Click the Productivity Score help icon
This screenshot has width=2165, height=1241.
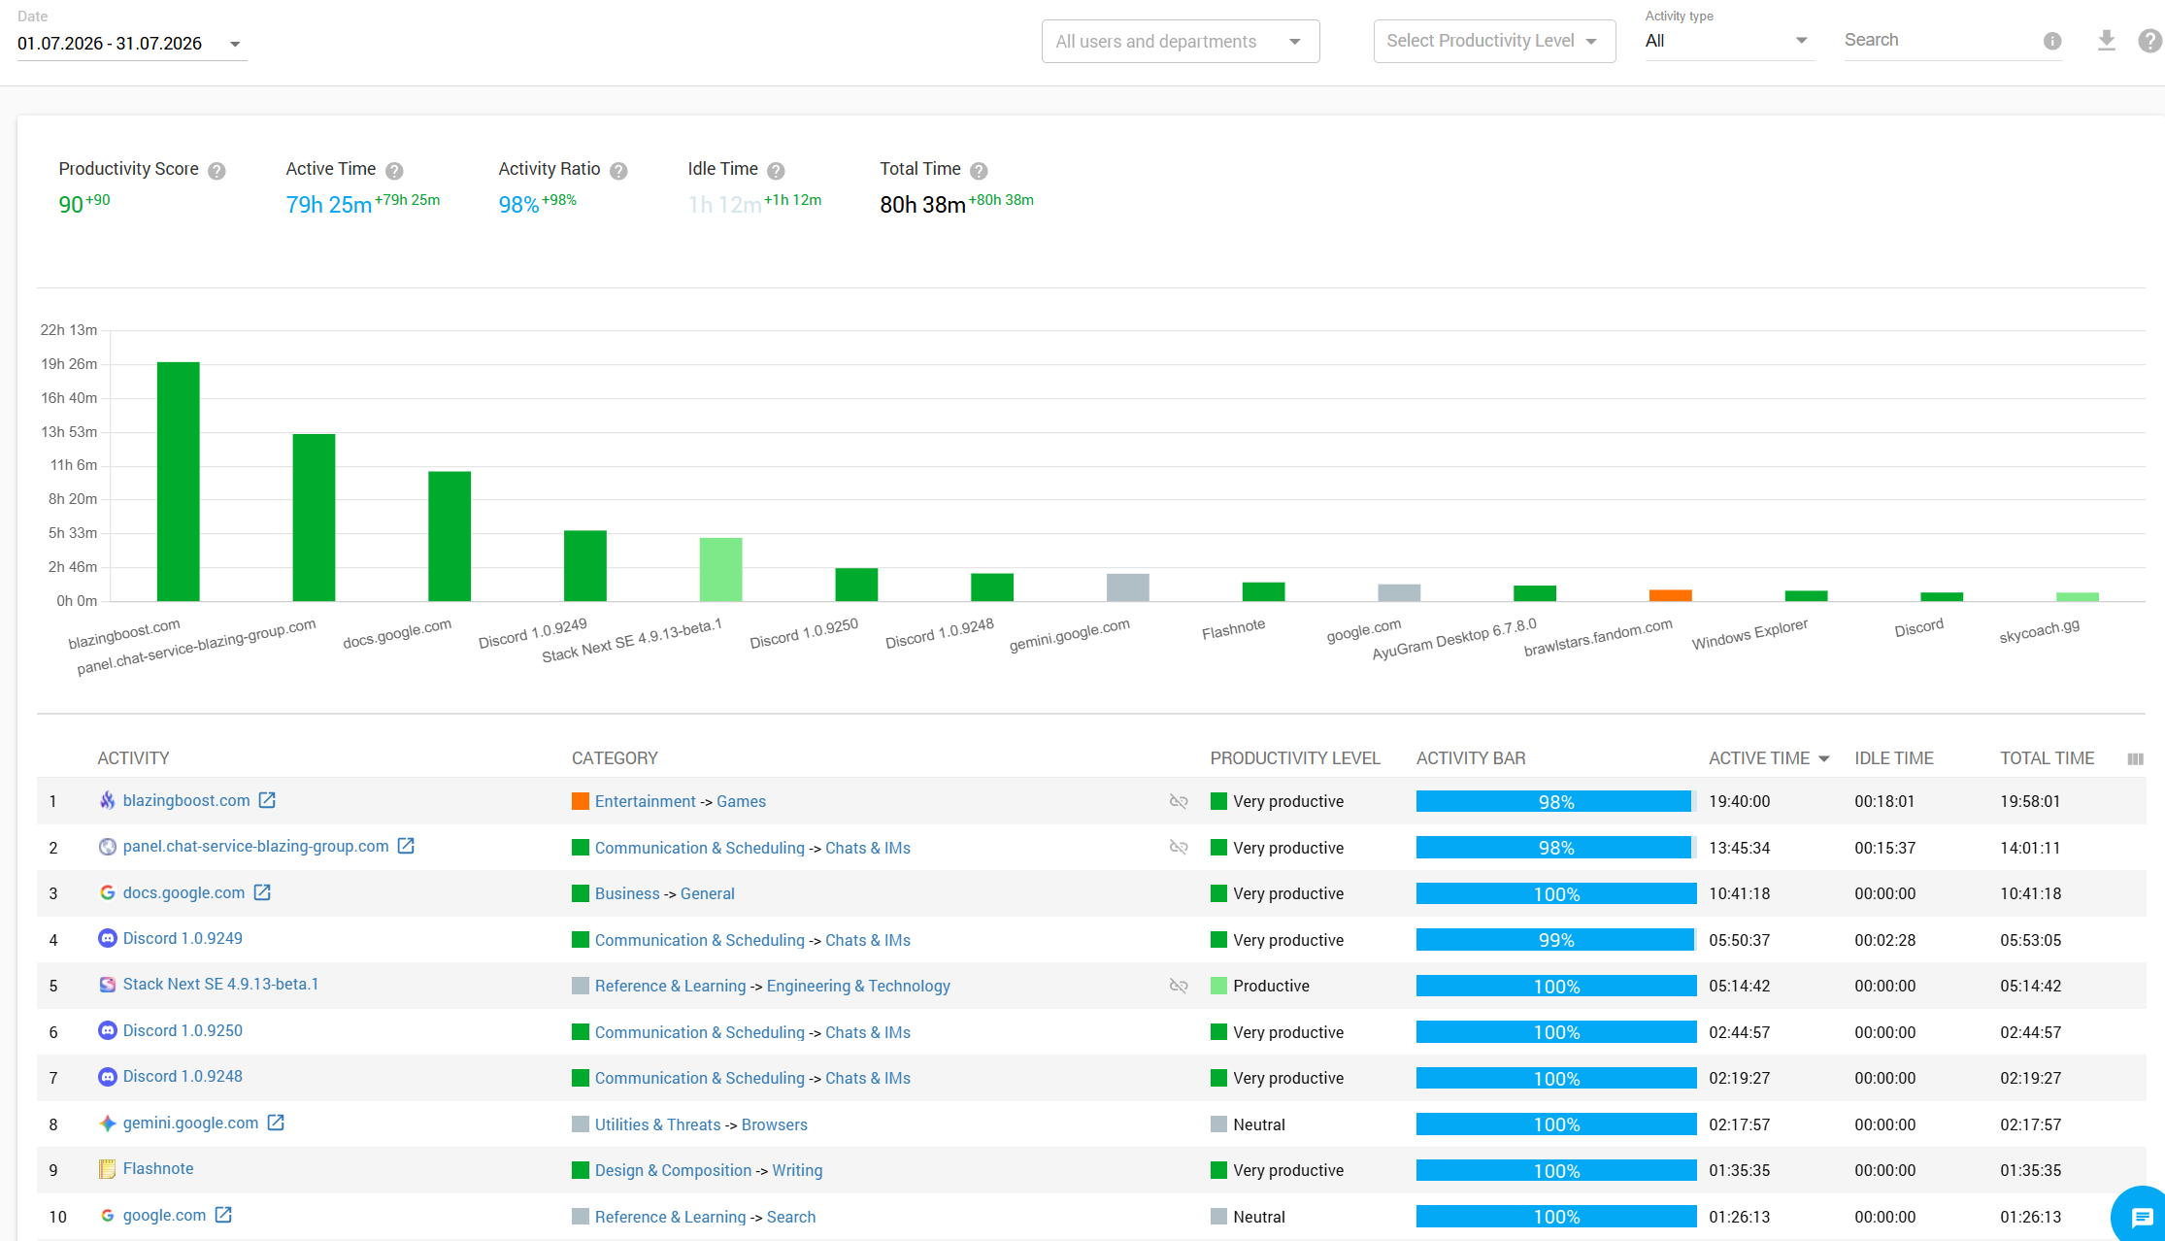[216, 171]
